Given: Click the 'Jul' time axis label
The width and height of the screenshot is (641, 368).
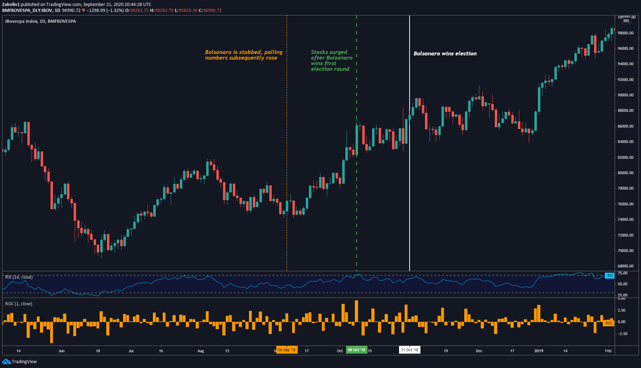Looking at the screenshot, I should click(131, 351).
